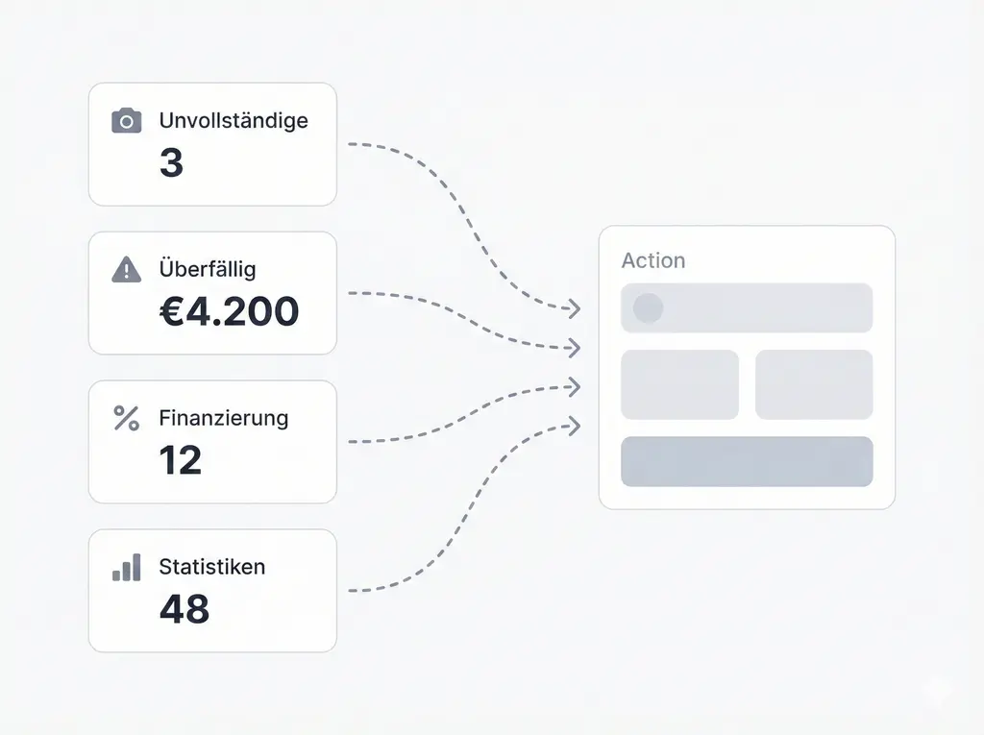This screenshot has height=735, width=984.
Task: Select the value 12 under Finanzierung
Action: click(181, 460)
